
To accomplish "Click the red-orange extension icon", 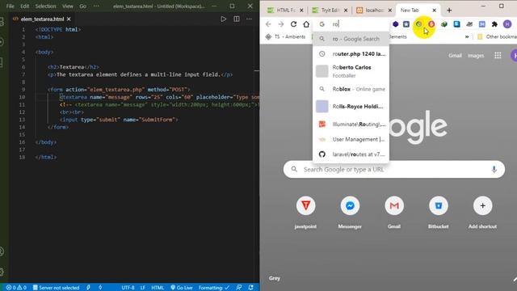I will 431,24.
